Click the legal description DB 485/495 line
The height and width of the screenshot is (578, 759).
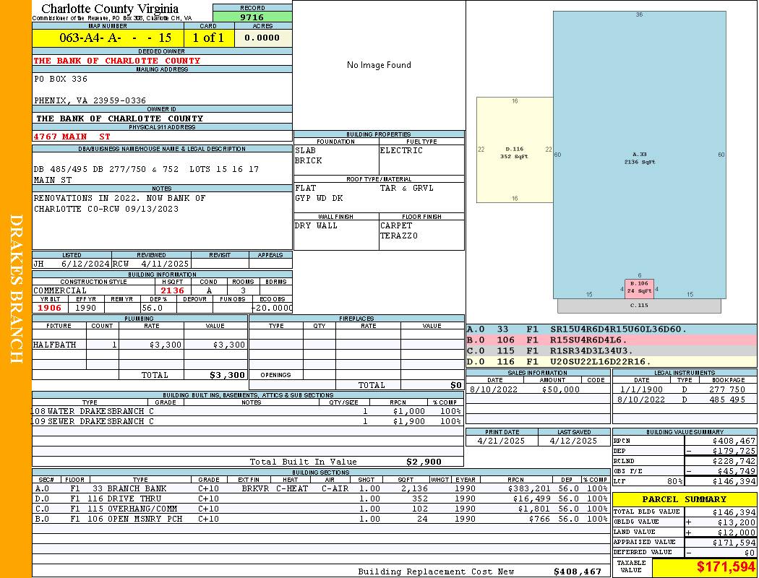click(146, 169)
